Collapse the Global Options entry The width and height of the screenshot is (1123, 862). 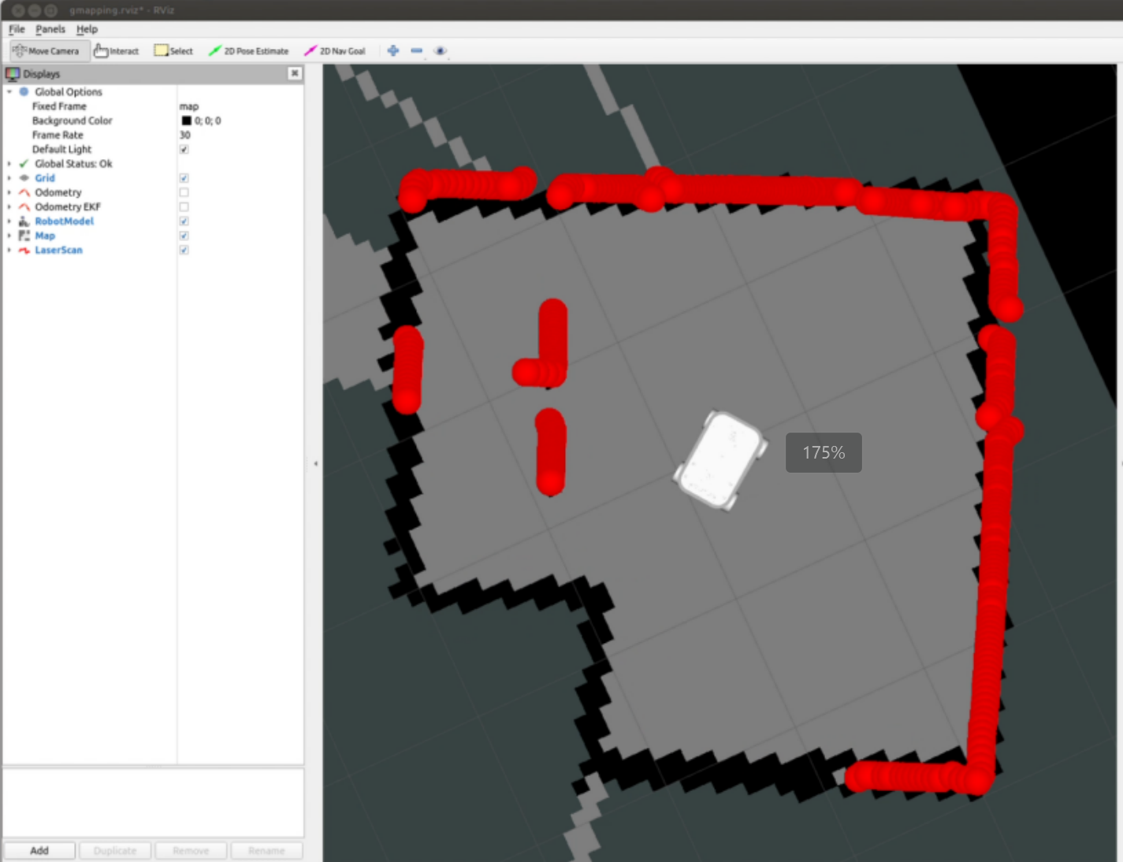(x=8, y=91)
